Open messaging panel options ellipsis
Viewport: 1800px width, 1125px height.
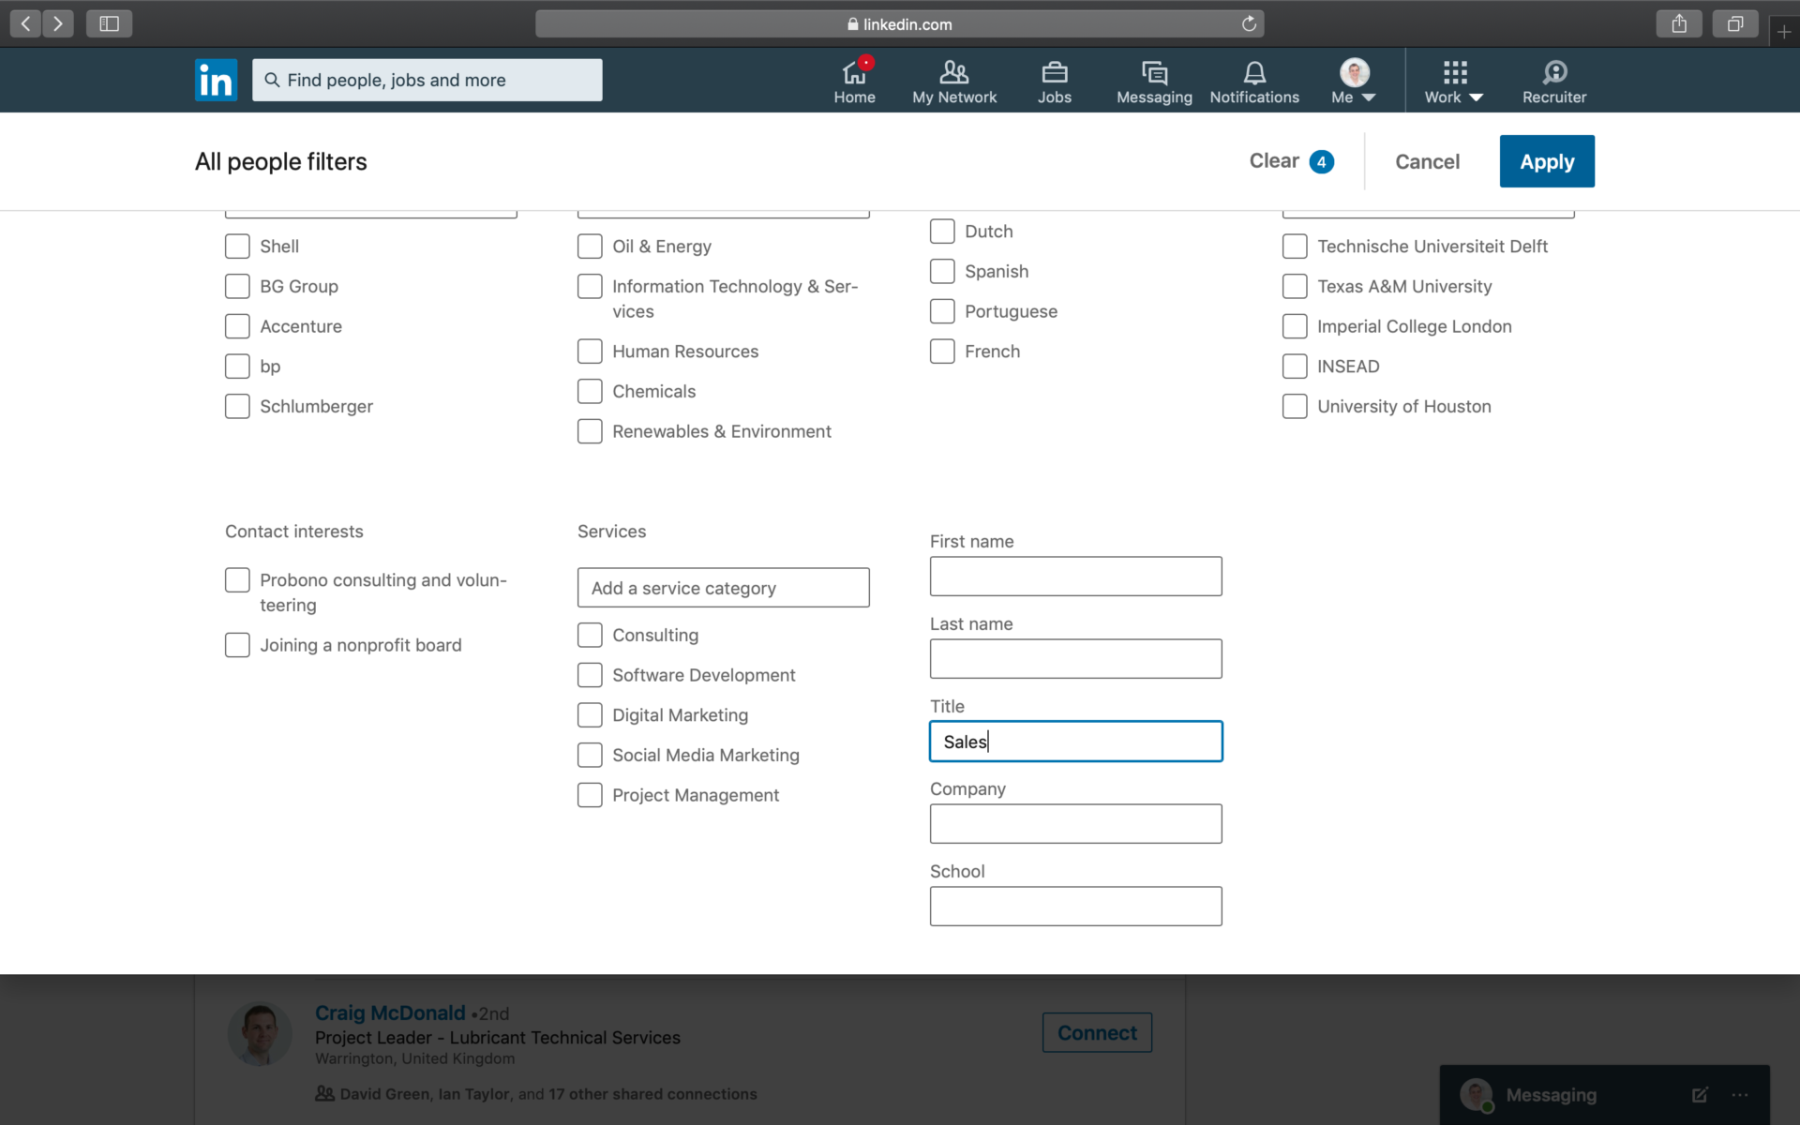coord(1740,1094)
